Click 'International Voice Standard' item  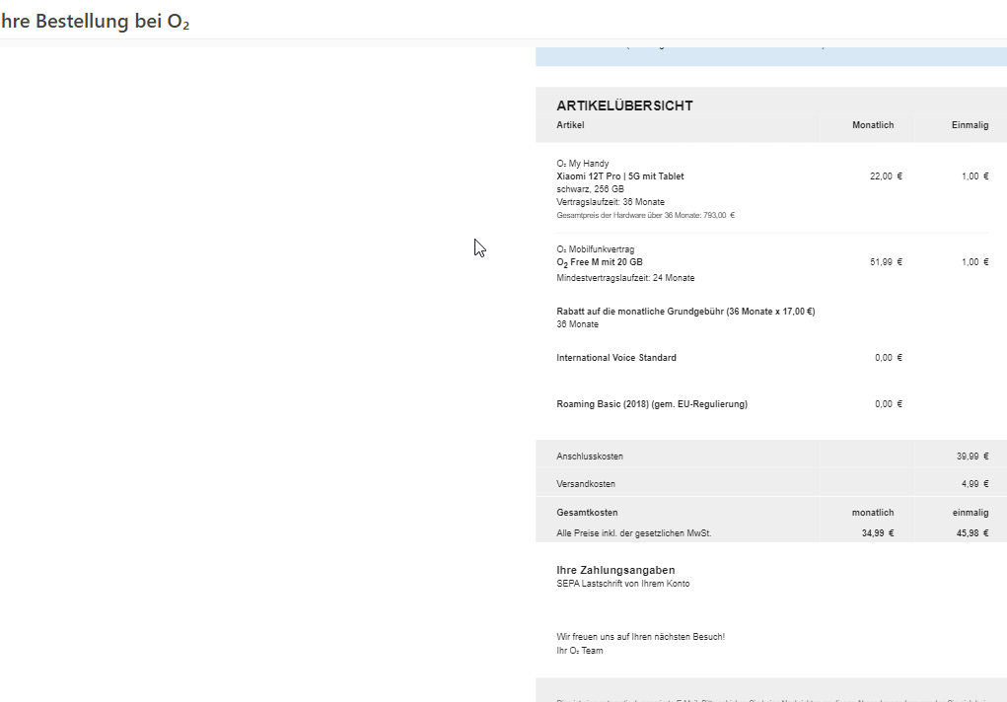[x=615, y=358]
